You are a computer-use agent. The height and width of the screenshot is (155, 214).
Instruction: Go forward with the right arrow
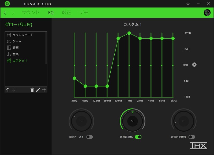[x=13, y=13]
